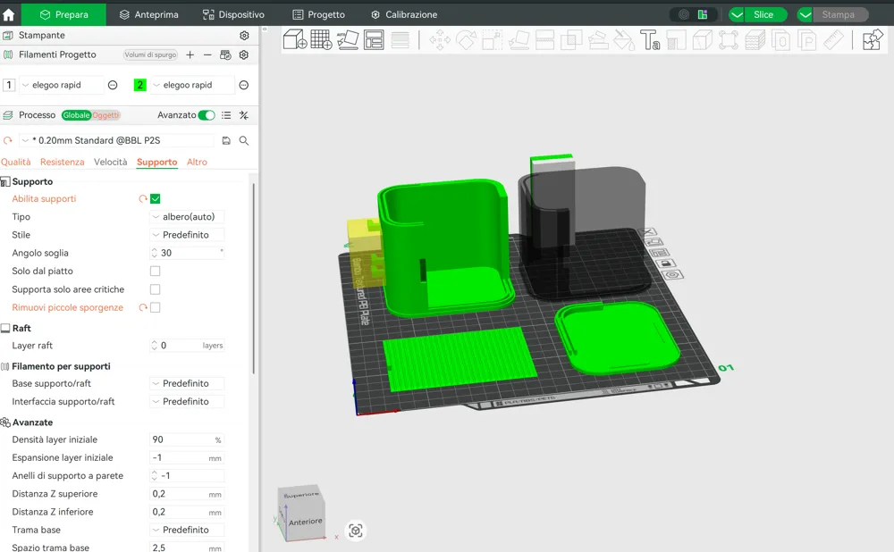
Task: Select the green filament 2 color swatch
Action: (139, 85)
